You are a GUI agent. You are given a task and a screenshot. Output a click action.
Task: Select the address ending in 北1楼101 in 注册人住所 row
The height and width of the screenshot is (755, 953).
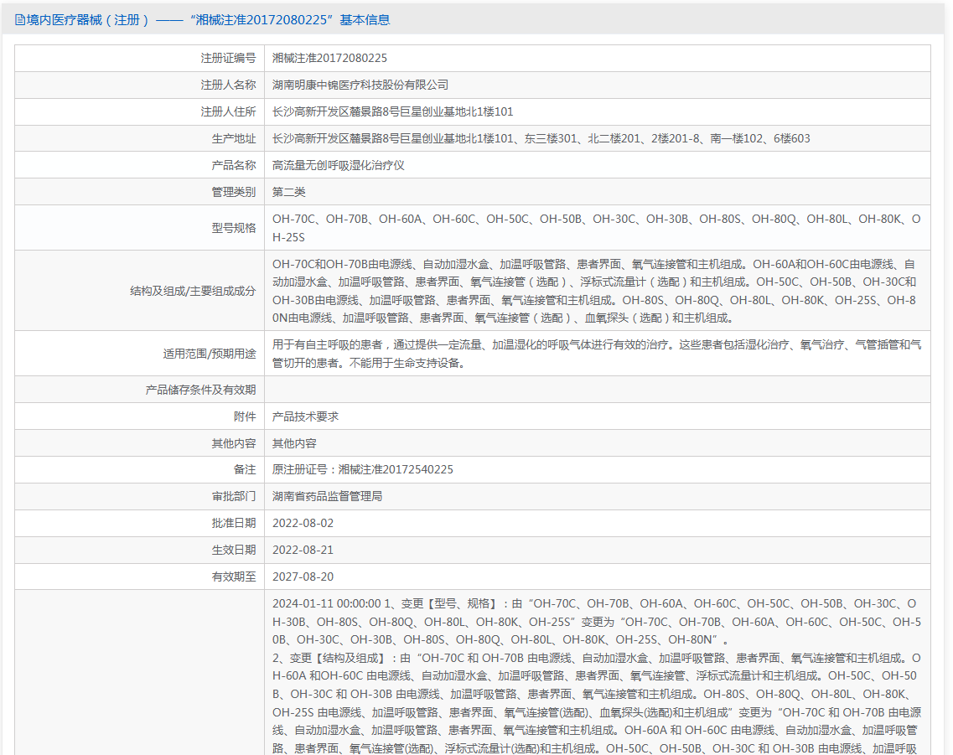coord(392,111)
